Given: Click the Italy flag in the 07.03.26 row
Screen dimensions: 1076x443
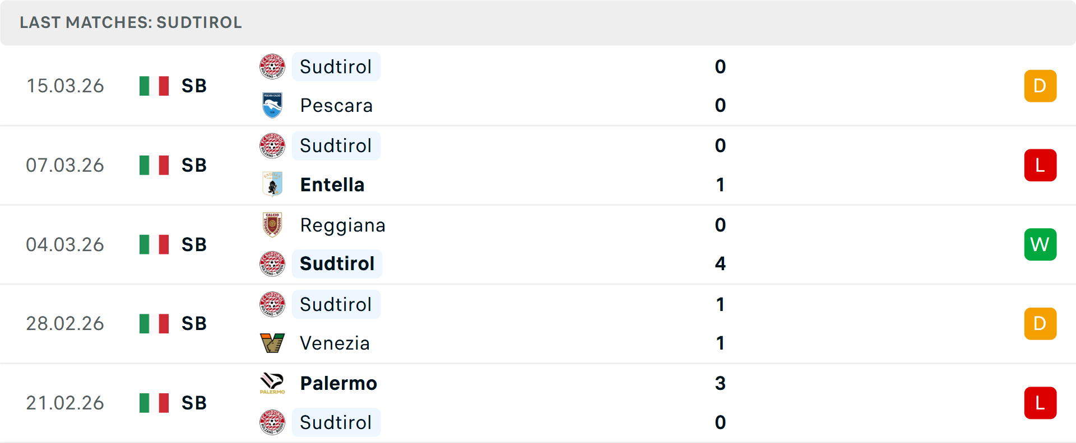Looking at the screenshot, I should [154, 165].
